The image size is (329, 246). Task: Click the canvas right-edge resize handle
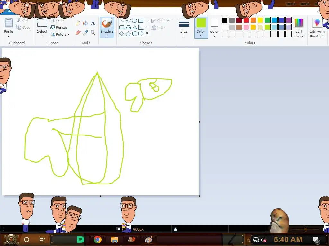[x=200, y=122]
